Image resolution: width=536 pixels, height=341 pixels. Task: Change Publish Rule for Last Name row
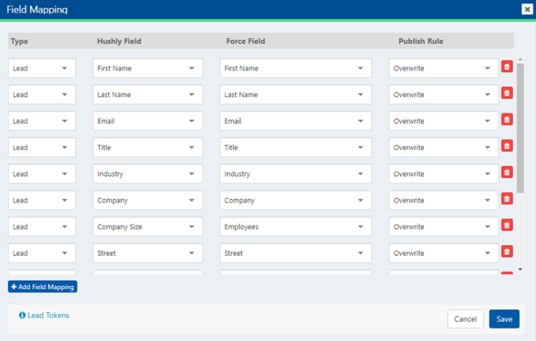tap(444, 95)
